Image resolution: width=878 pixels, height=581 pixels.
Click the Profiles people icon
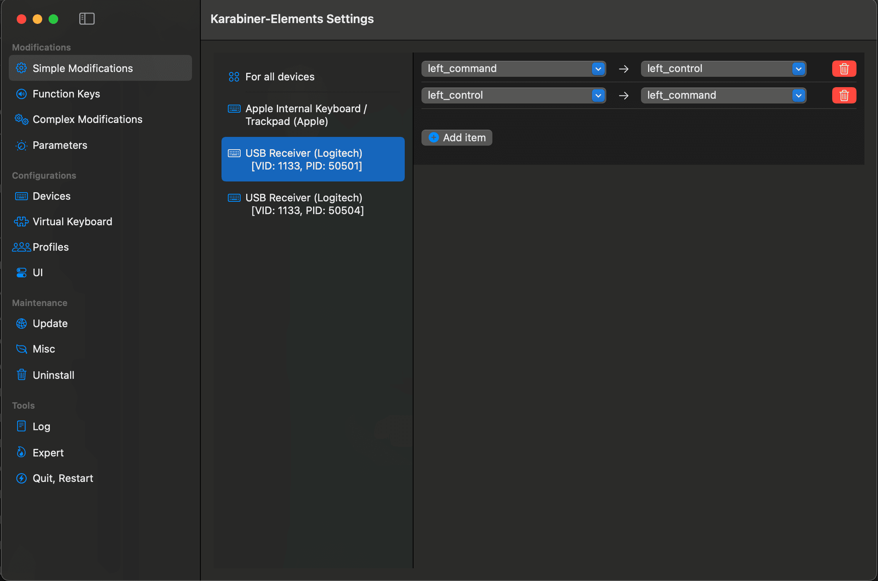pyautogui.click(x=22, y=247)
